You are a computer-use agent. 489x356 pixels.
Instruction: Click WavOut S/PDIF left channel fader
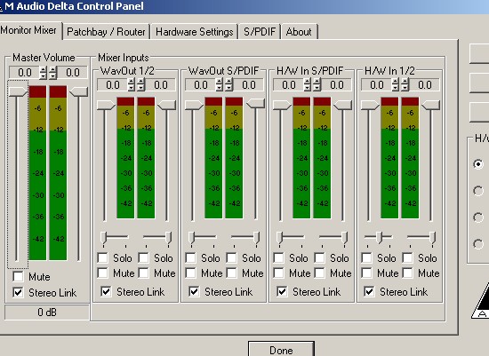click(x=194, y=106)
